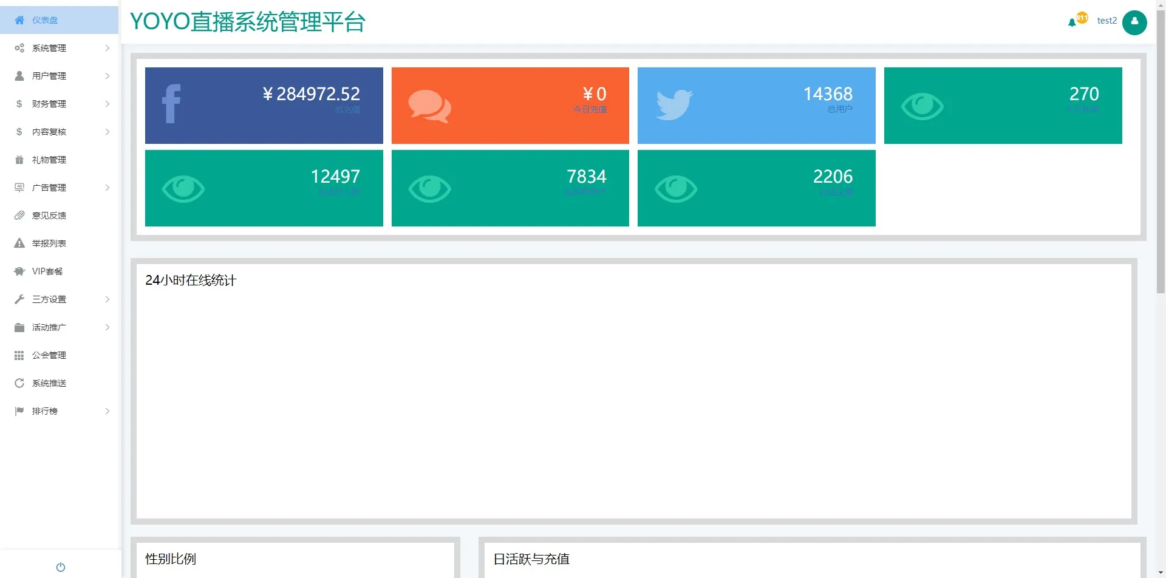Expand the 活动推广 chevron
This screenshot has width=1166, height=578.
coord(107,327)
